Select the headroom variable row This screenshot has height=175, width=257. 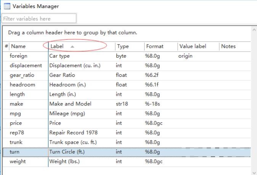coord(22,84)
